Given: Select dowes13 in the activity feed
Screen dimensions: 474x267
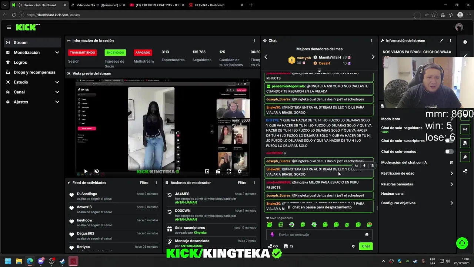Looking at the screenshot, I should coord(84,207).
